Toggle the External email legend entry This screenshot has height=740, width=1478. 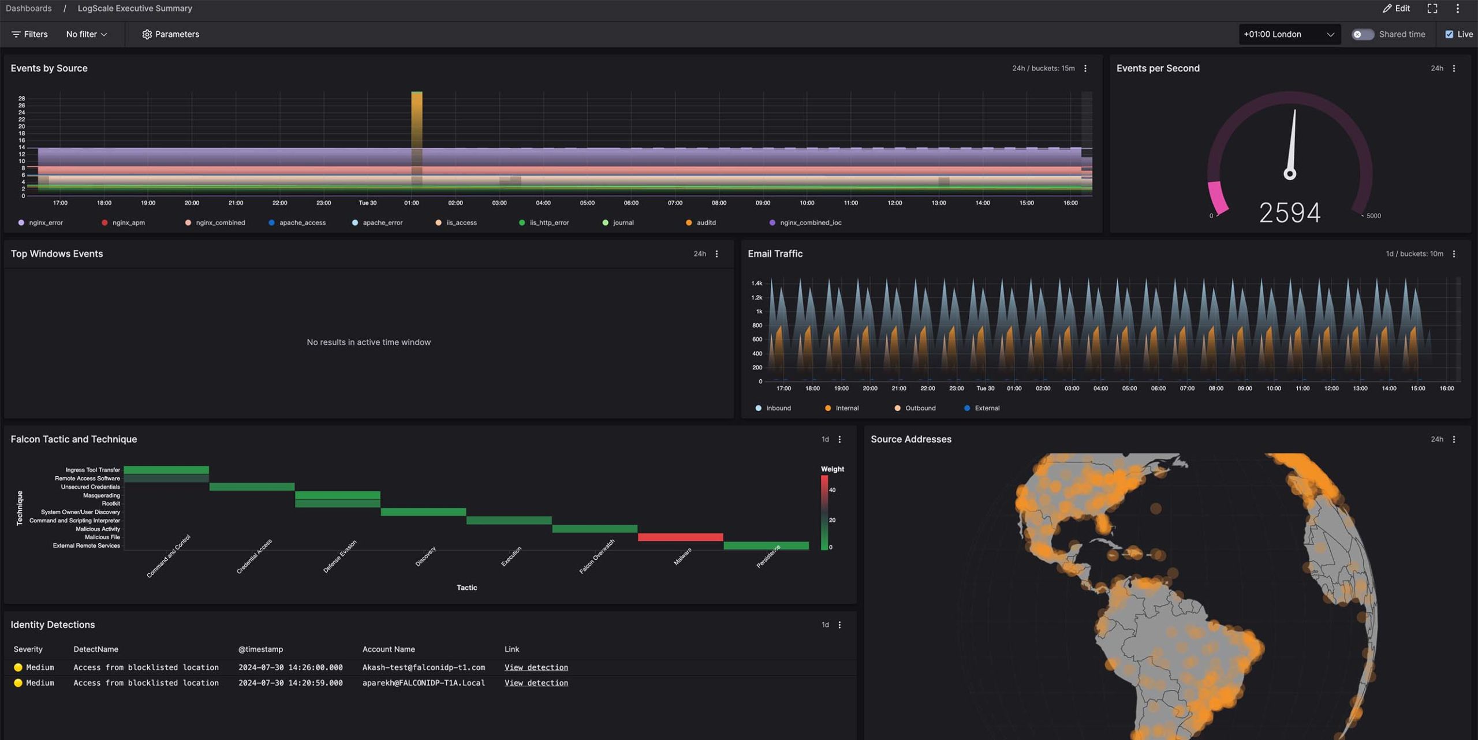point(981,408)
